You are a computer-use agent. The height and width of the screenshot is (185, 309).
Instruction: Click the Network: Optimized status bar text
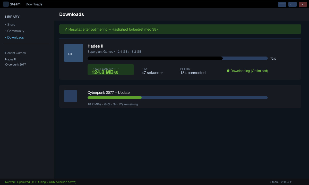click(x=41, y=182)
